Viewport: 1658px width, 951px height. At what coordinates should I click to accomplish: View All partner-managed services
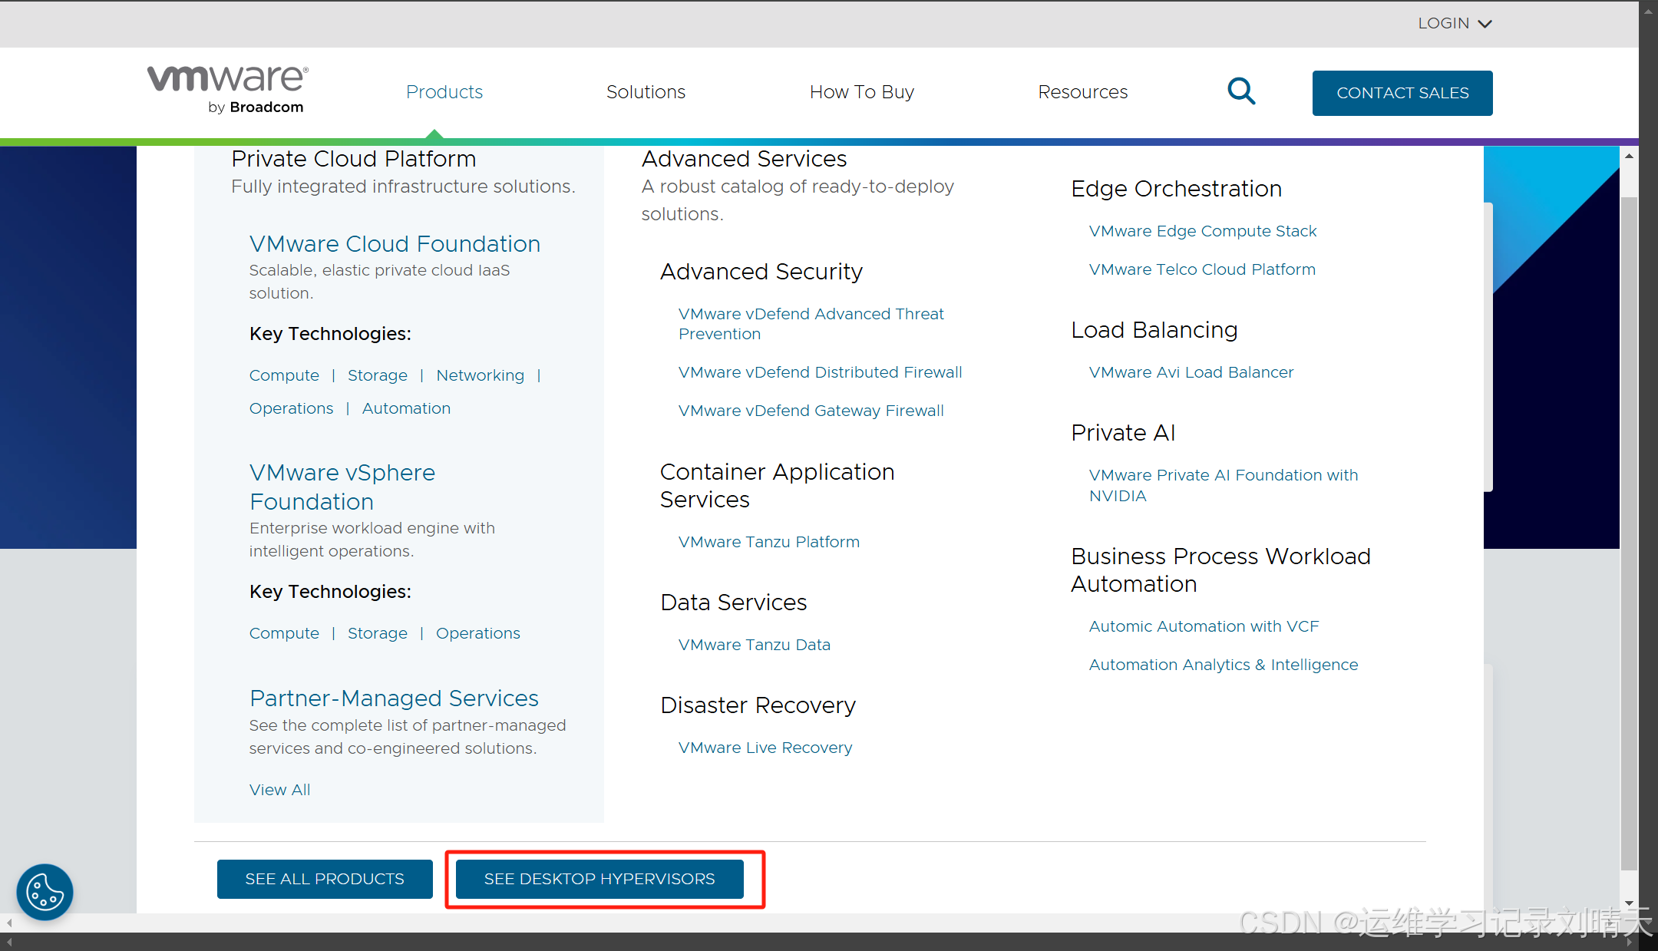(279, 789)
